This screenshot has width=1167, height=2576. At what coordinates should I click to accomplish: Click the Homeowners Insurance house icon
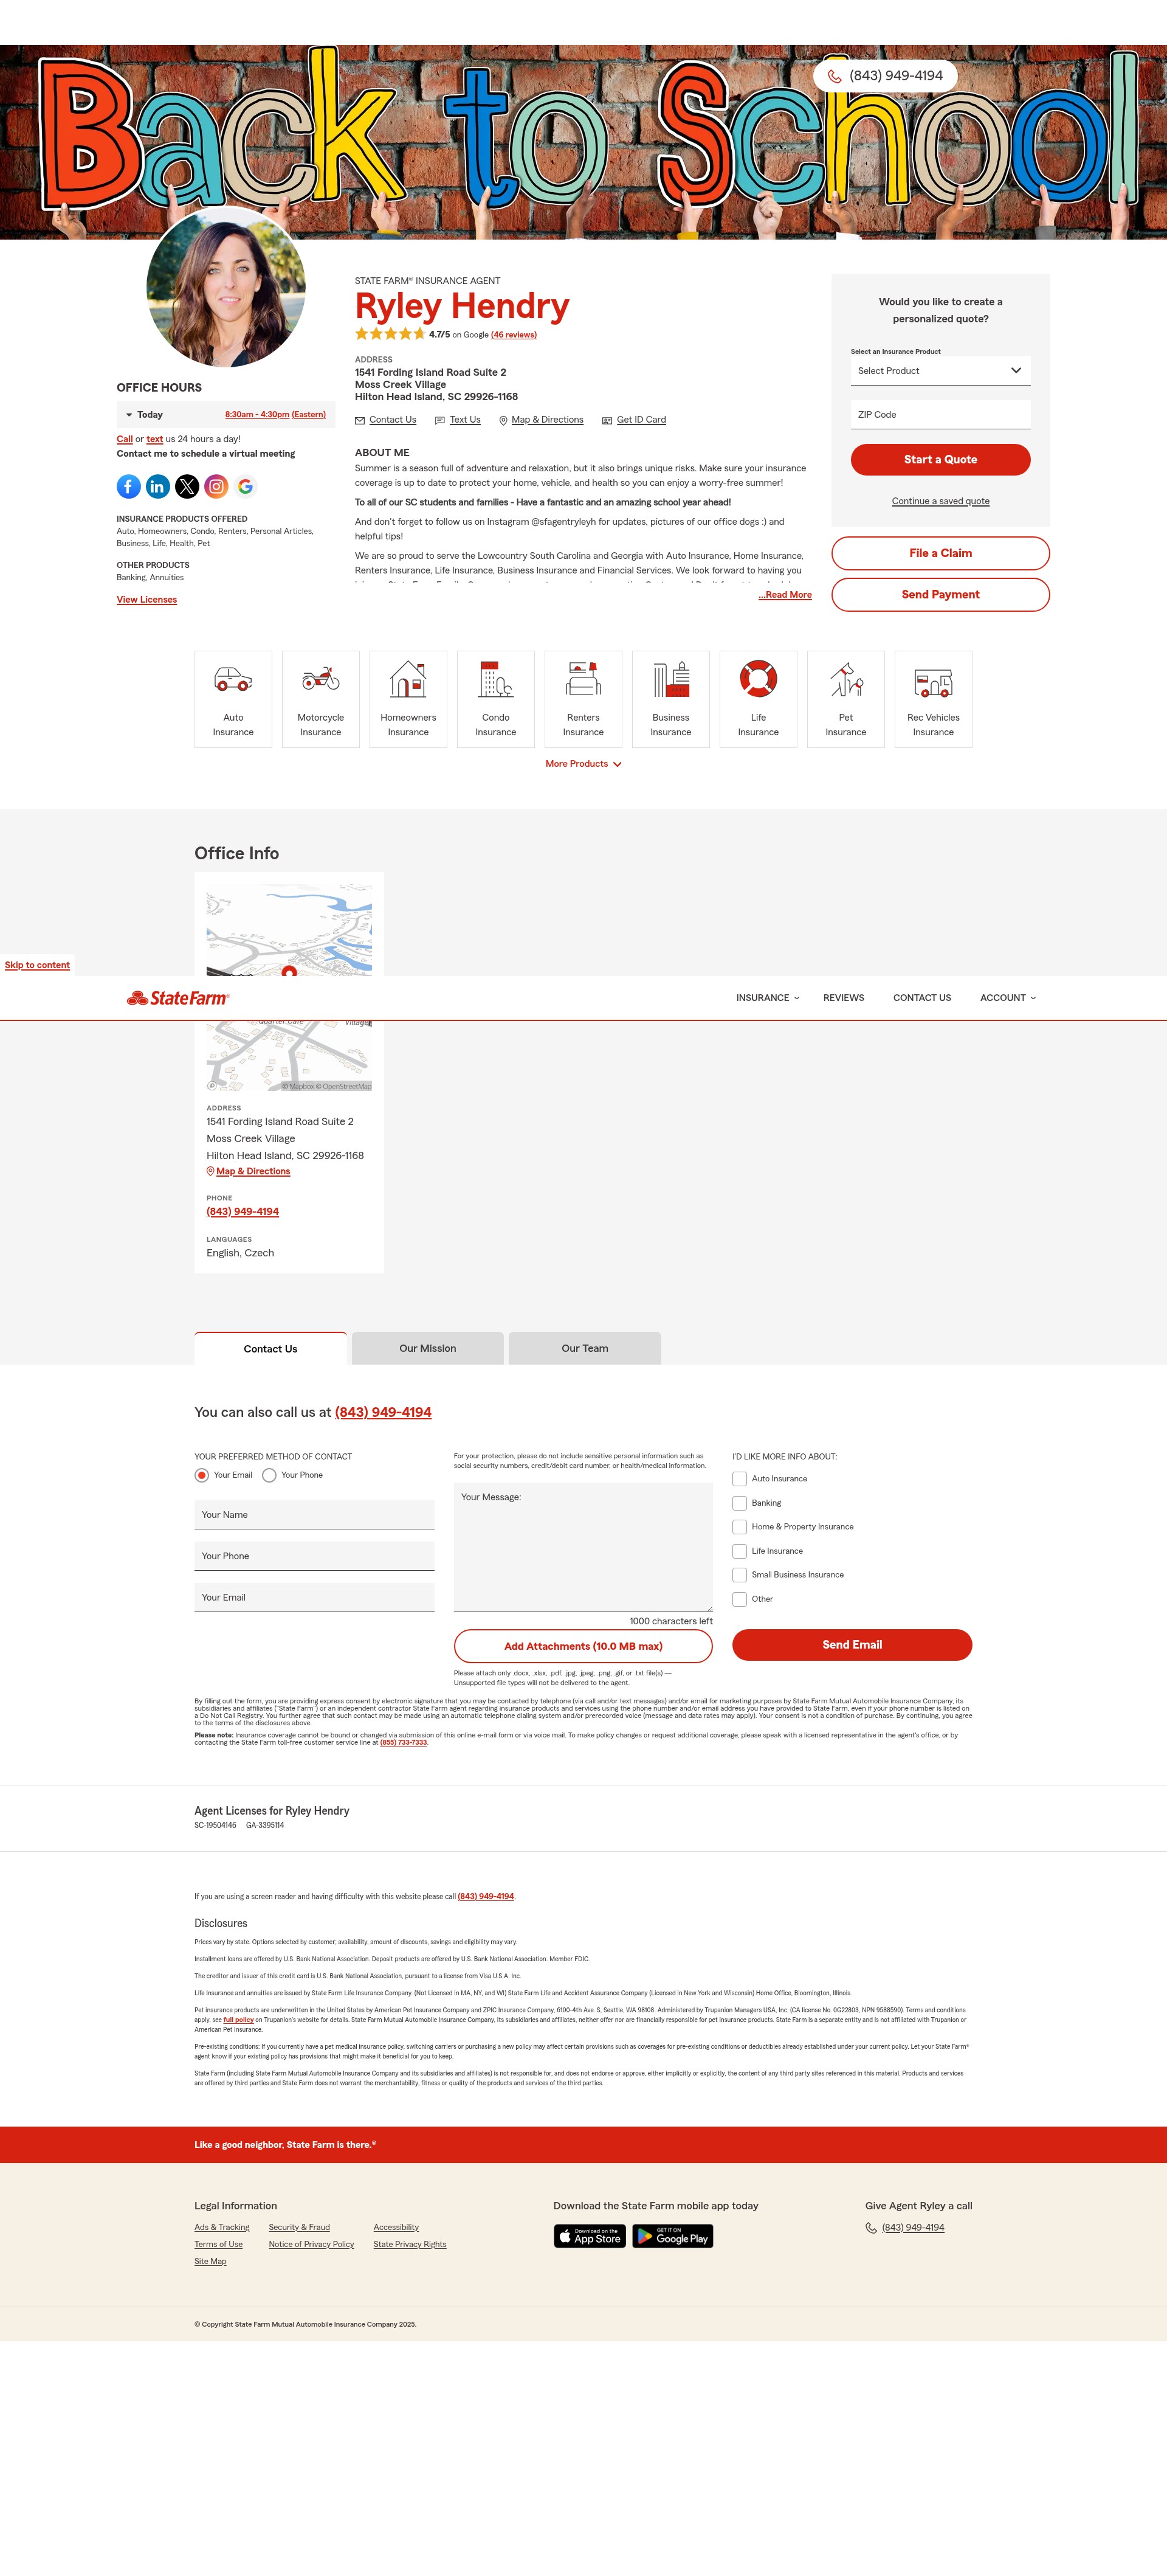pyautogui.click(x=408, y=679)
